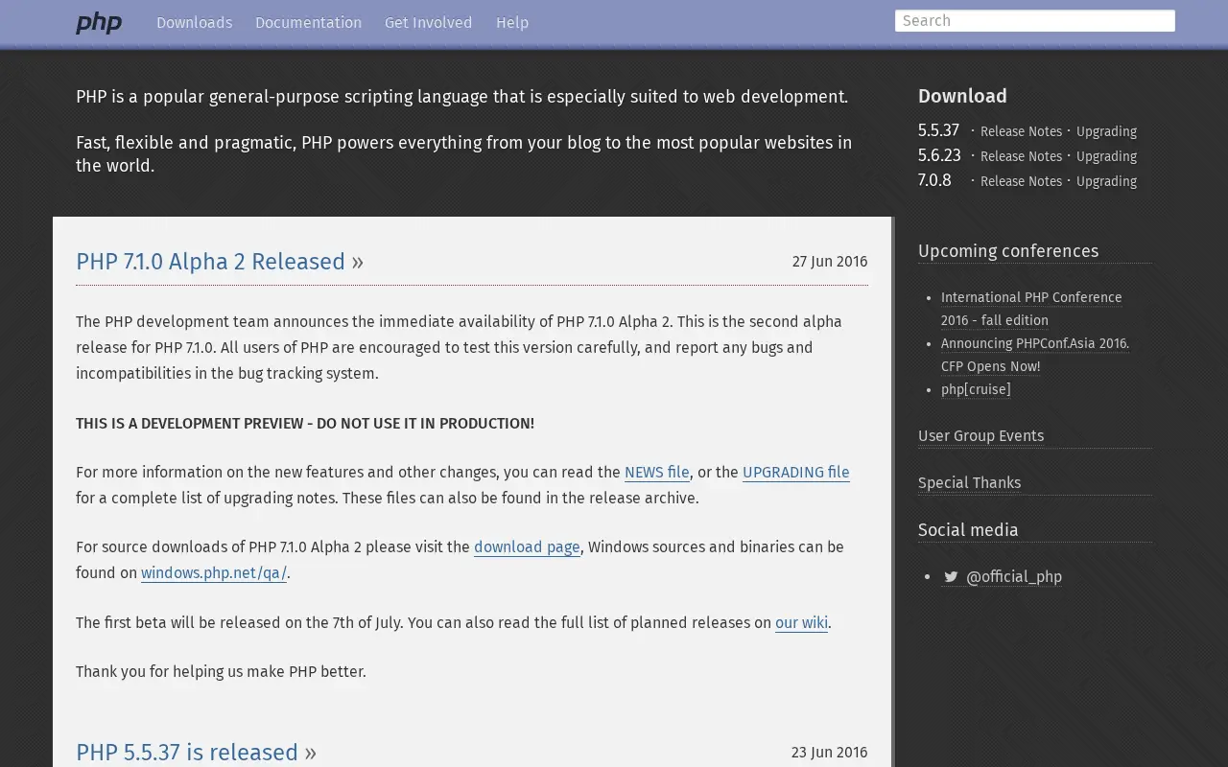Open PHP 5.5.37 is released article

pyautogui.click(x=187, y=753)
